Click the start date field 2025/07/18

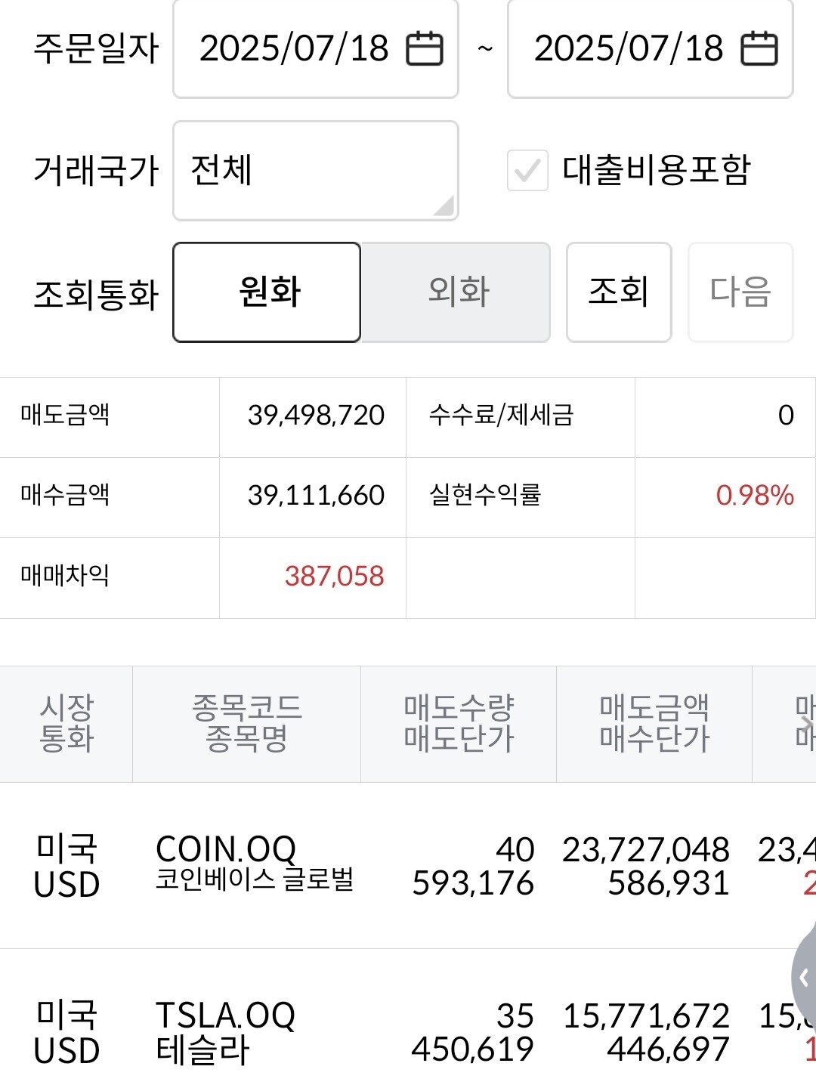pyautogui.click(x=295, y=49)
